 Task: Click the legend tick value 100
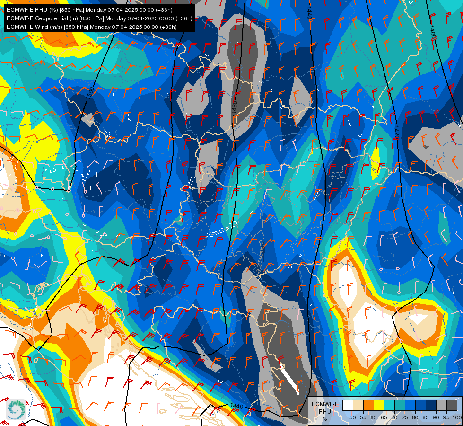pos(457,417)
